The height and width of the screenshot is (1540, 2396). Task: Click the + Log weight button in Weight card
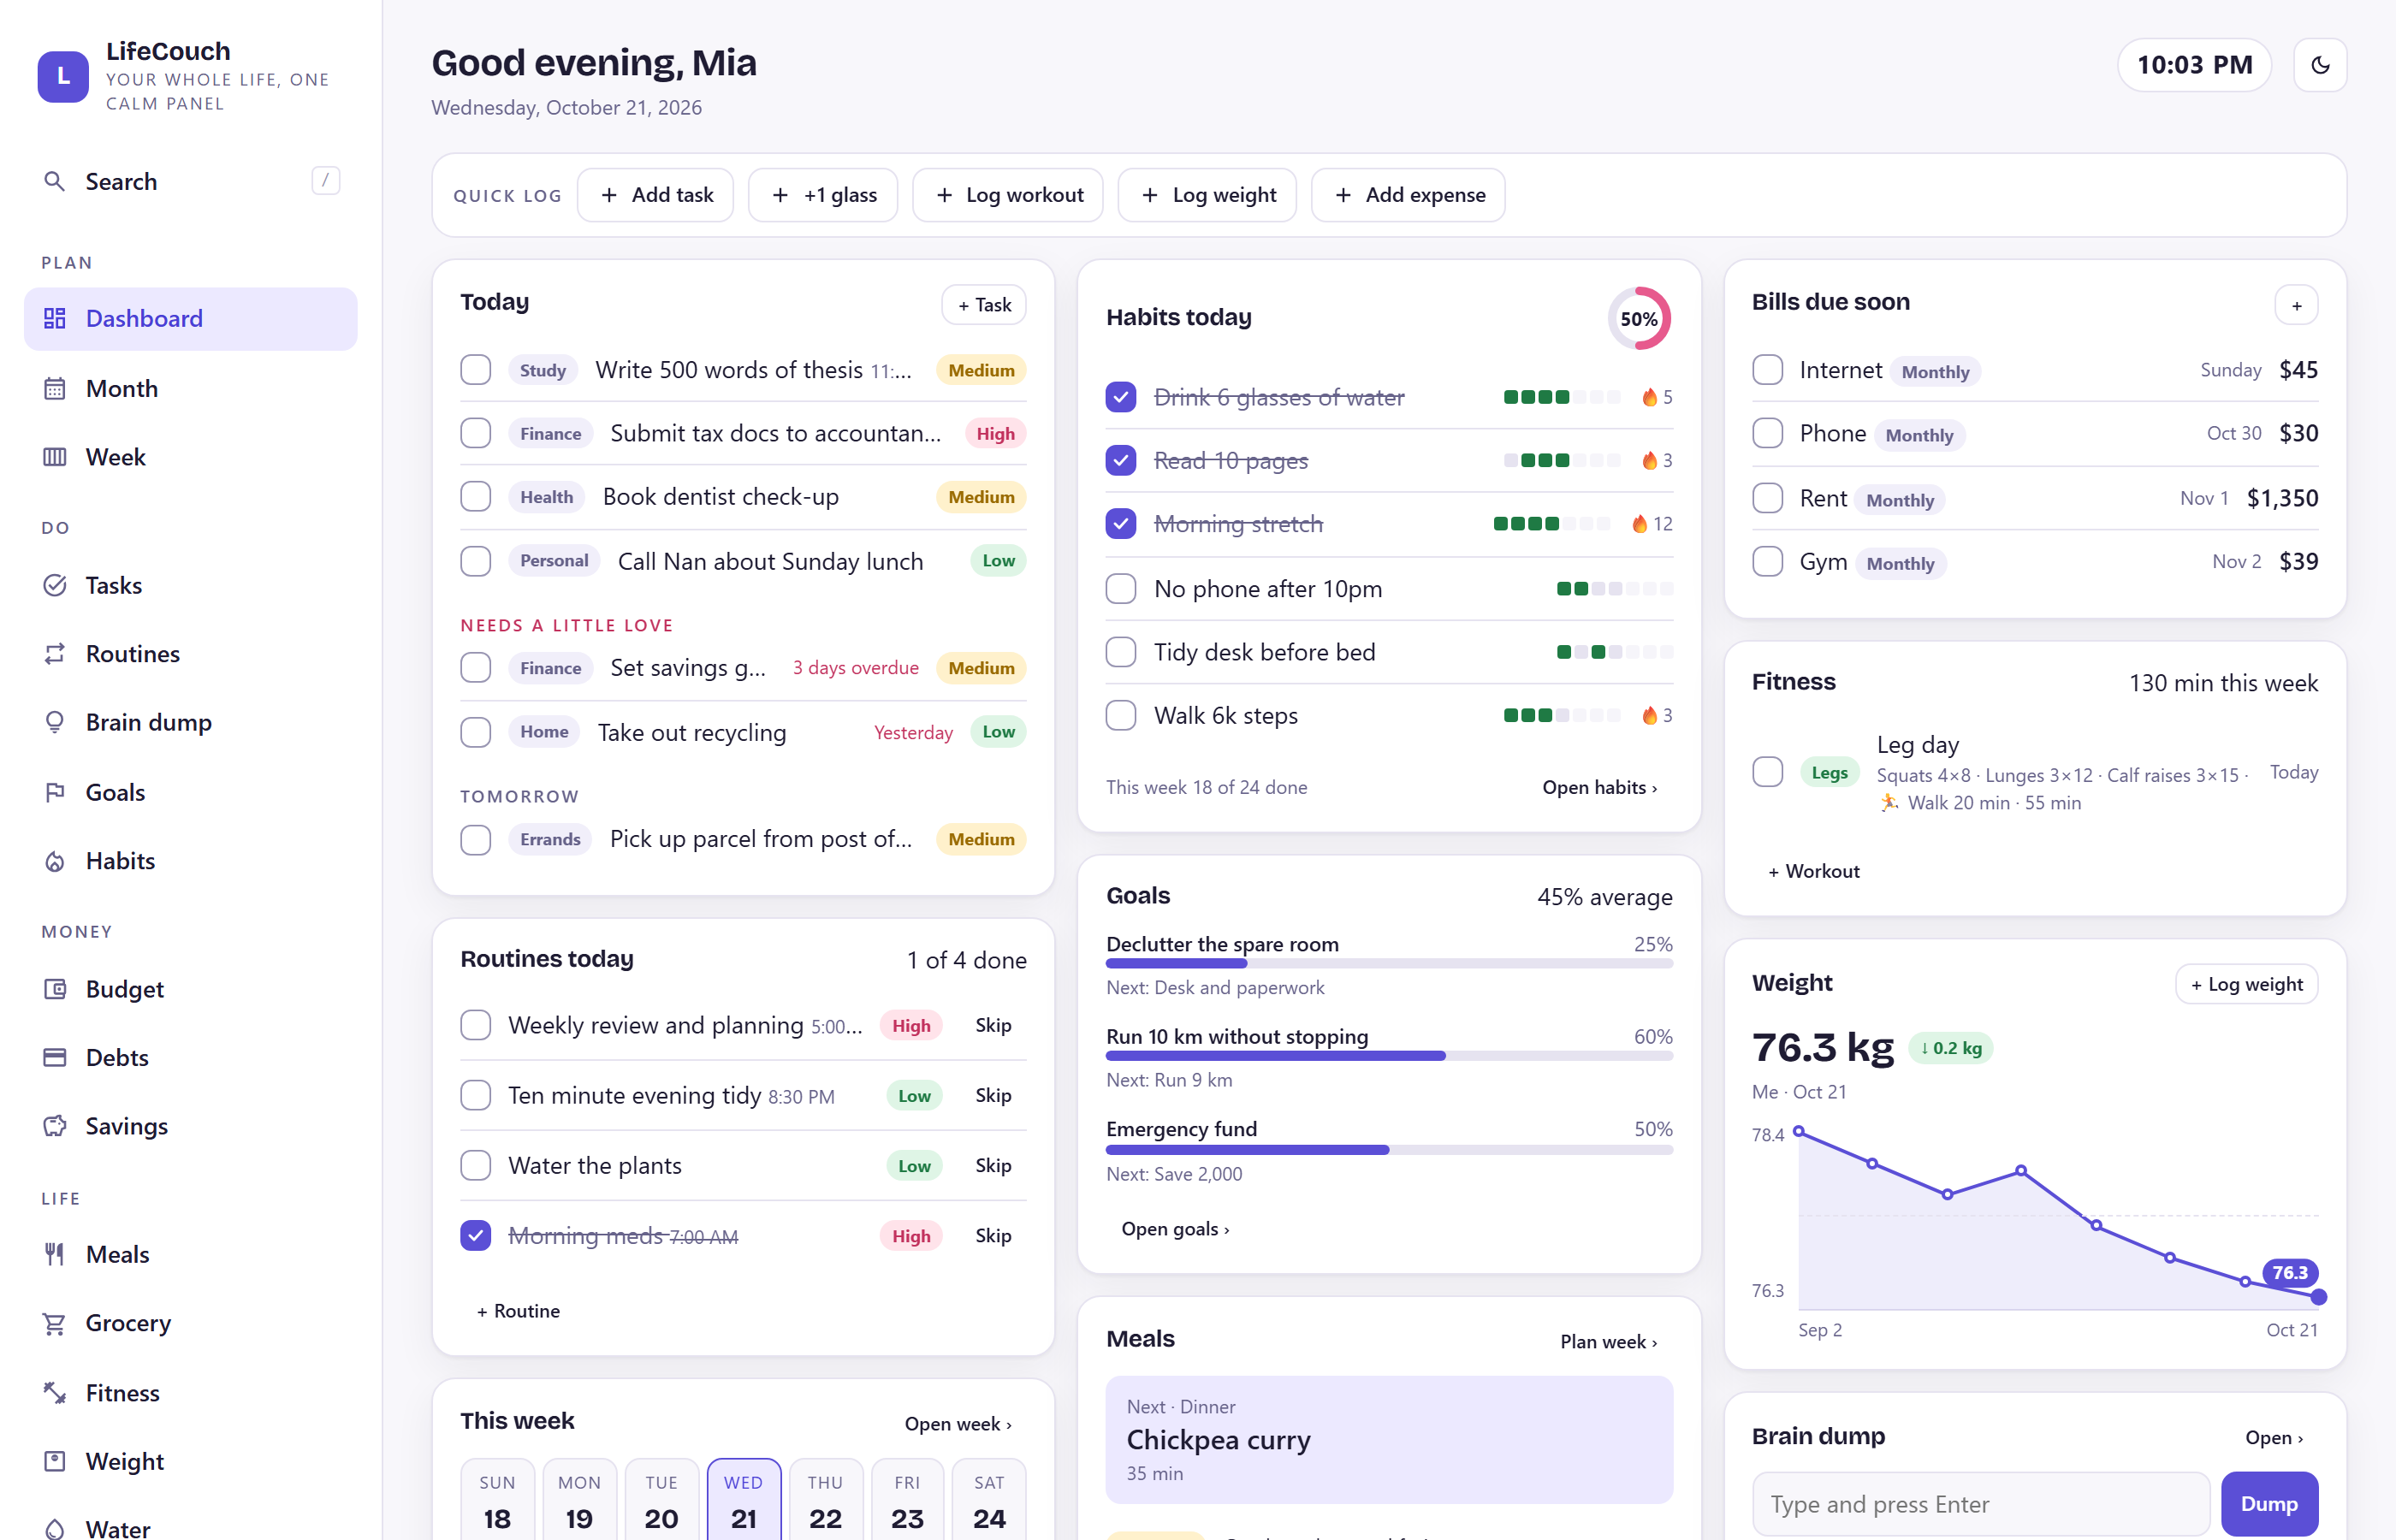pyautogui.click(x=2246, y=984)
